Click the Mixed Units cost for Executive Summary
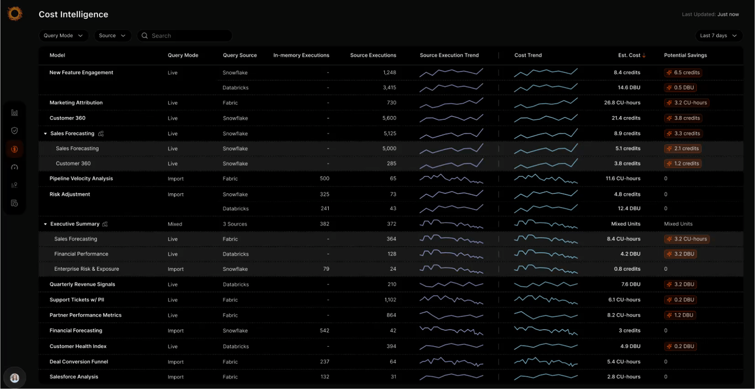 pos(626,224)
